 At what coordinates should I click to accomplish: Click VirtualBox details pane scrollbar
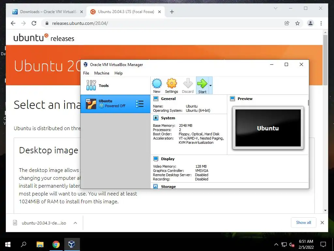coord(308,102)
